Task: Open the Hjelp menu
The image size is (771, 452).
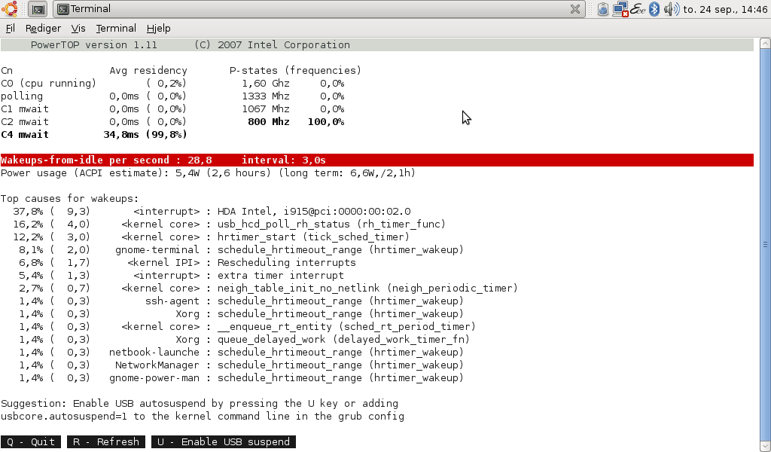Action: 158,28
